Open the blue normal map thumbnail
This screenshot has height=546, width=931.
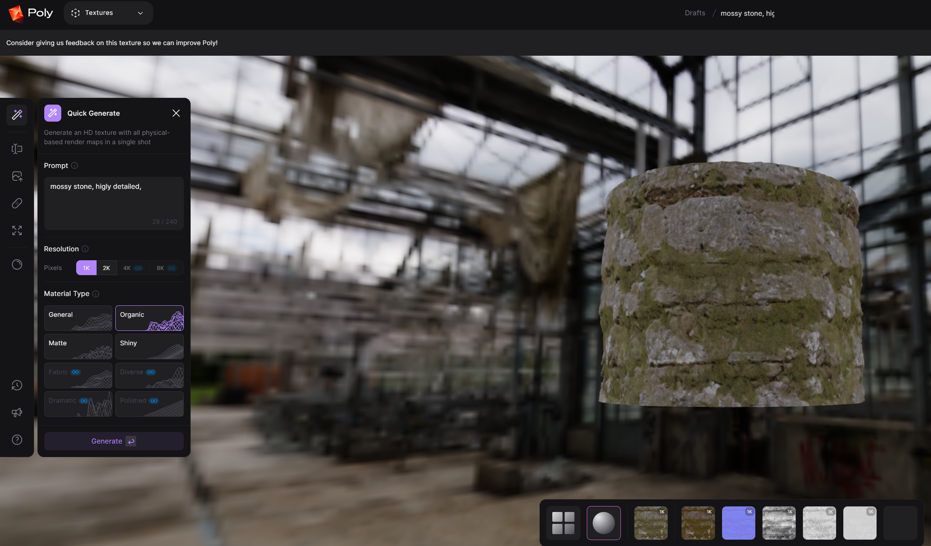[x=738, y=523]
